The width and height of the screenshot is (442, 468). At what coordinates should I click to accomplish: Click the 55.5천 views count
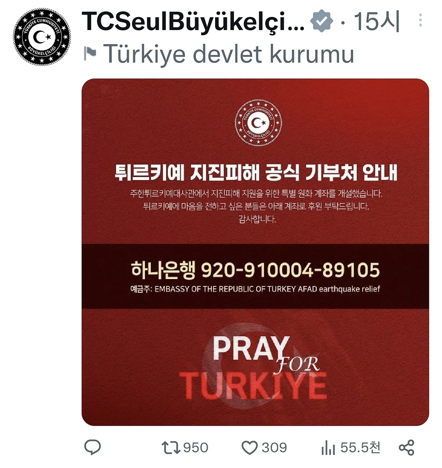(360, 448)
